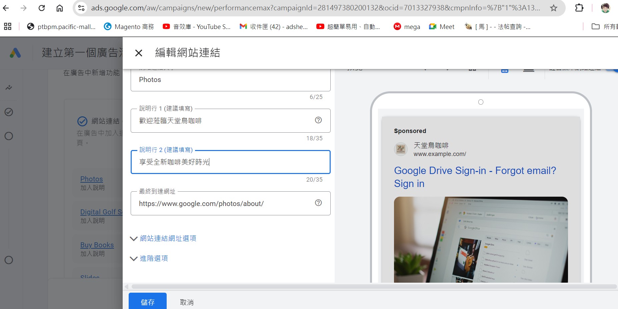The width and height of the screenshot is (618, 309).
Task: Click the 天堂鳥咖啡 advertiser logo in preview
Action: point(401,149)
